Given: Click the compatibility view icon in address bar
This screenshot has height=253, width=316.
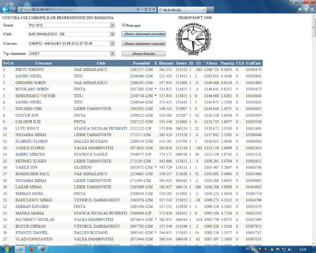Looking at the screenshot, I should pos(146,9).
